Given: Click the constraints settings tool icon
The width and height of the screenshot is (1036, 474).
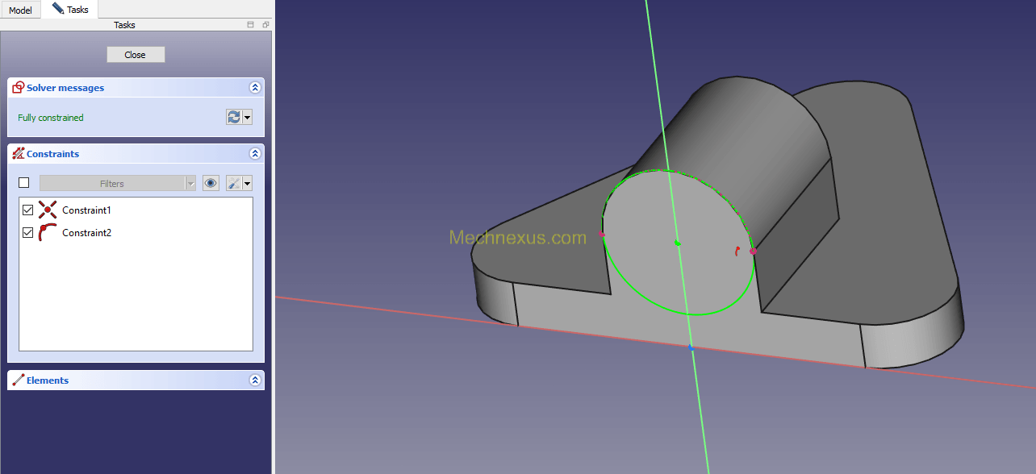Looking at the screenshot, I should [234, 184].
